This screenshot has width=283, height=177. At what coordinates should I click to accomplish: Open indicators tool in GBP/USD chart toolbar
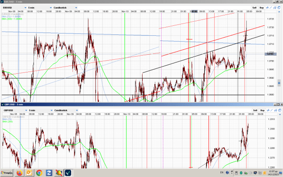[268, 110]
